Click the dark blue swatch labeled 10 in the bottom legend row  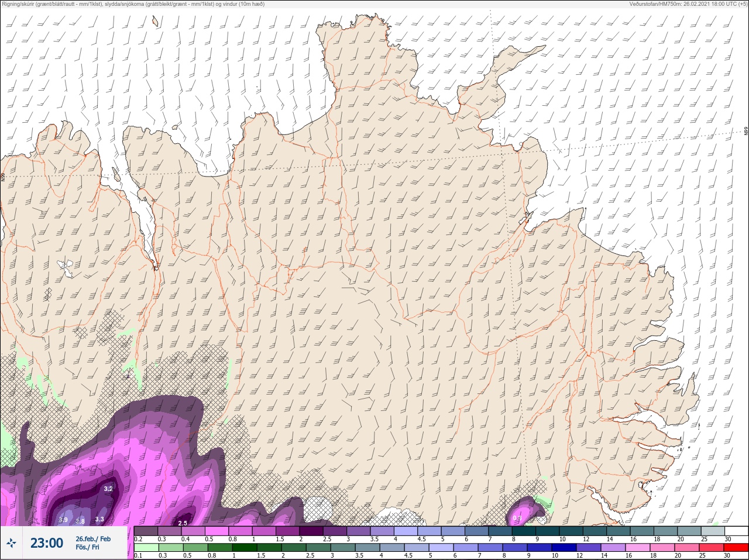[564, 547]
